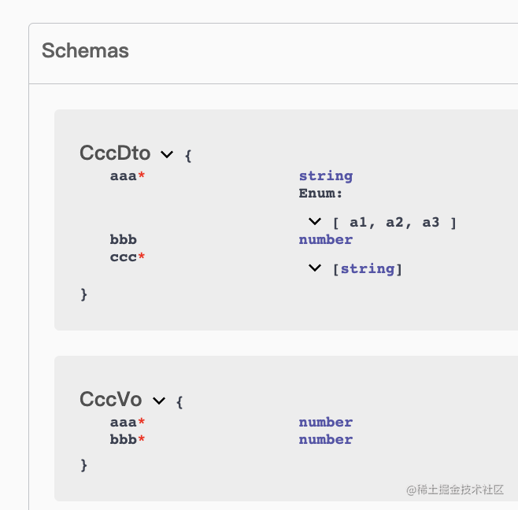Click the Enum label under aaa
518x510 pixels.
(320, 193)
